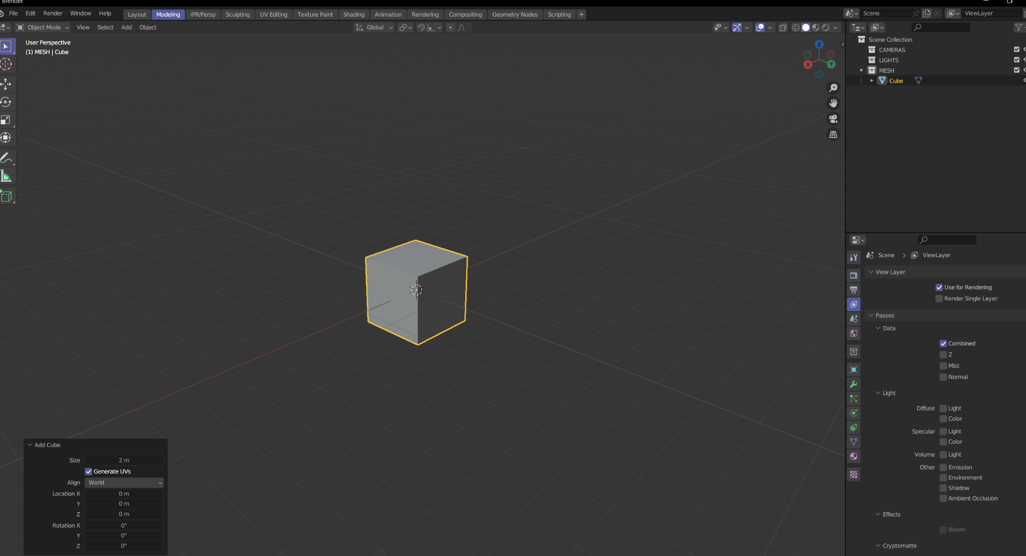Expand the Cube item in the outliner
1026x556 pixels.
coord(872,81)
